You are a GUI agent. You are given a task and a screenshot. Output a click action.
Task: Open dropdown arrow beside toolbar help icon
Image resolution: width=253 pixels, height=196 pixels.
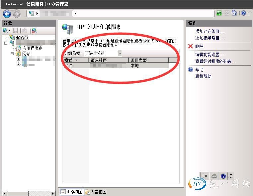249,13
